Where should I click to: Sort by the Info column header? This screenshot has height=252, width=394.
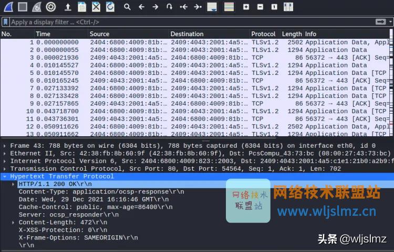pyautogui.click(x=347, y=34)
